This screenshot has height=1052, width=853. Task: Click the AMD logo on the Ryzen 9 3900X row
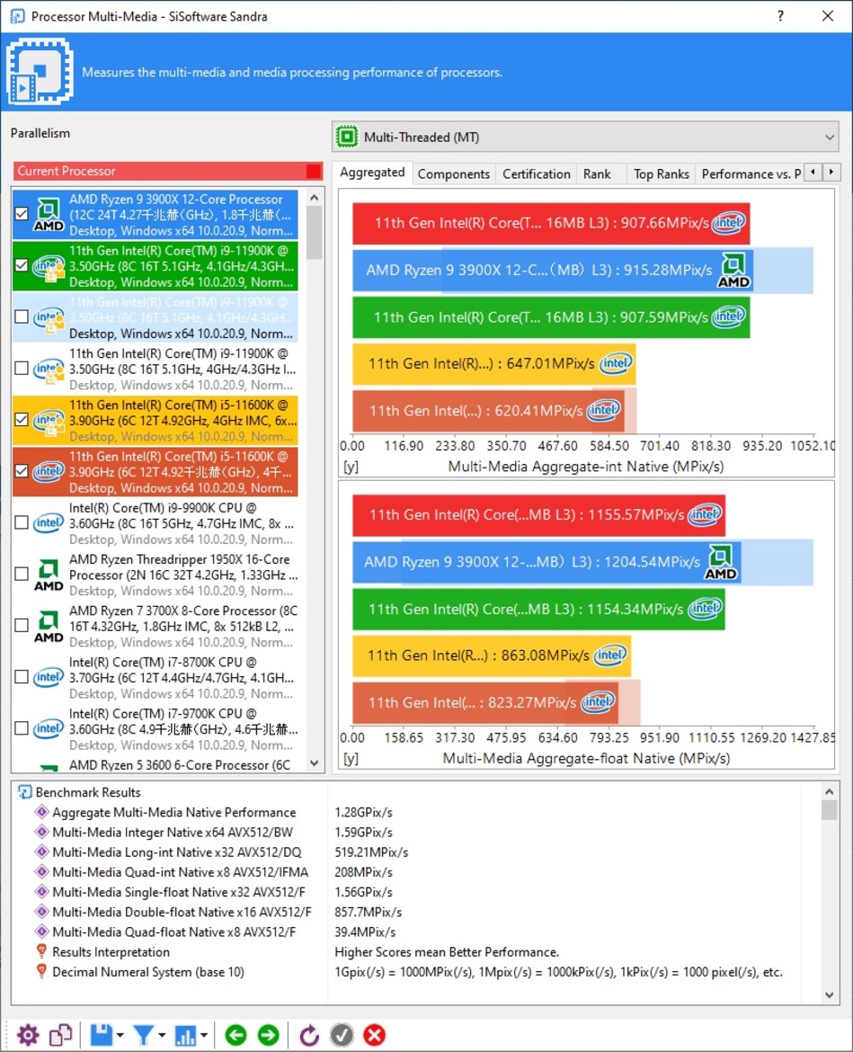tap(49, 215)
